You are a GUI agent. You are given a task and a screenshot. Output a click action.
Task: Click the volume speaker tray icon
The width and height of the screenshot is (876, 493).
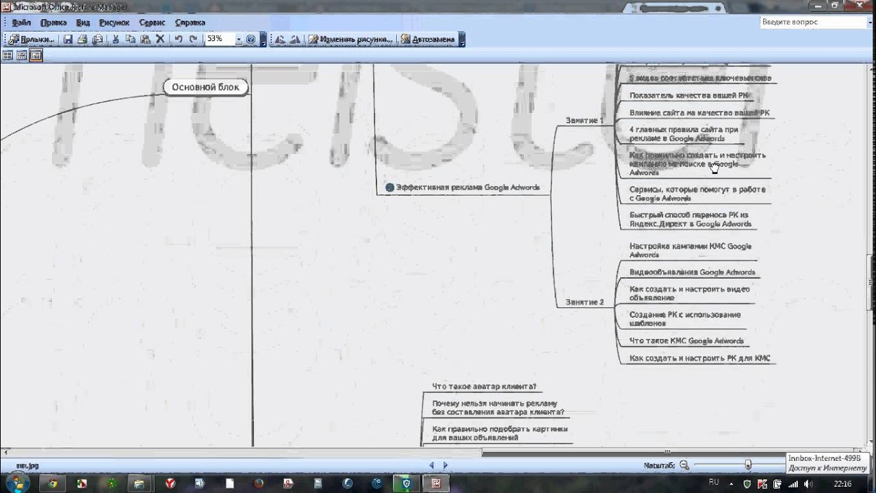click(808, 483)
